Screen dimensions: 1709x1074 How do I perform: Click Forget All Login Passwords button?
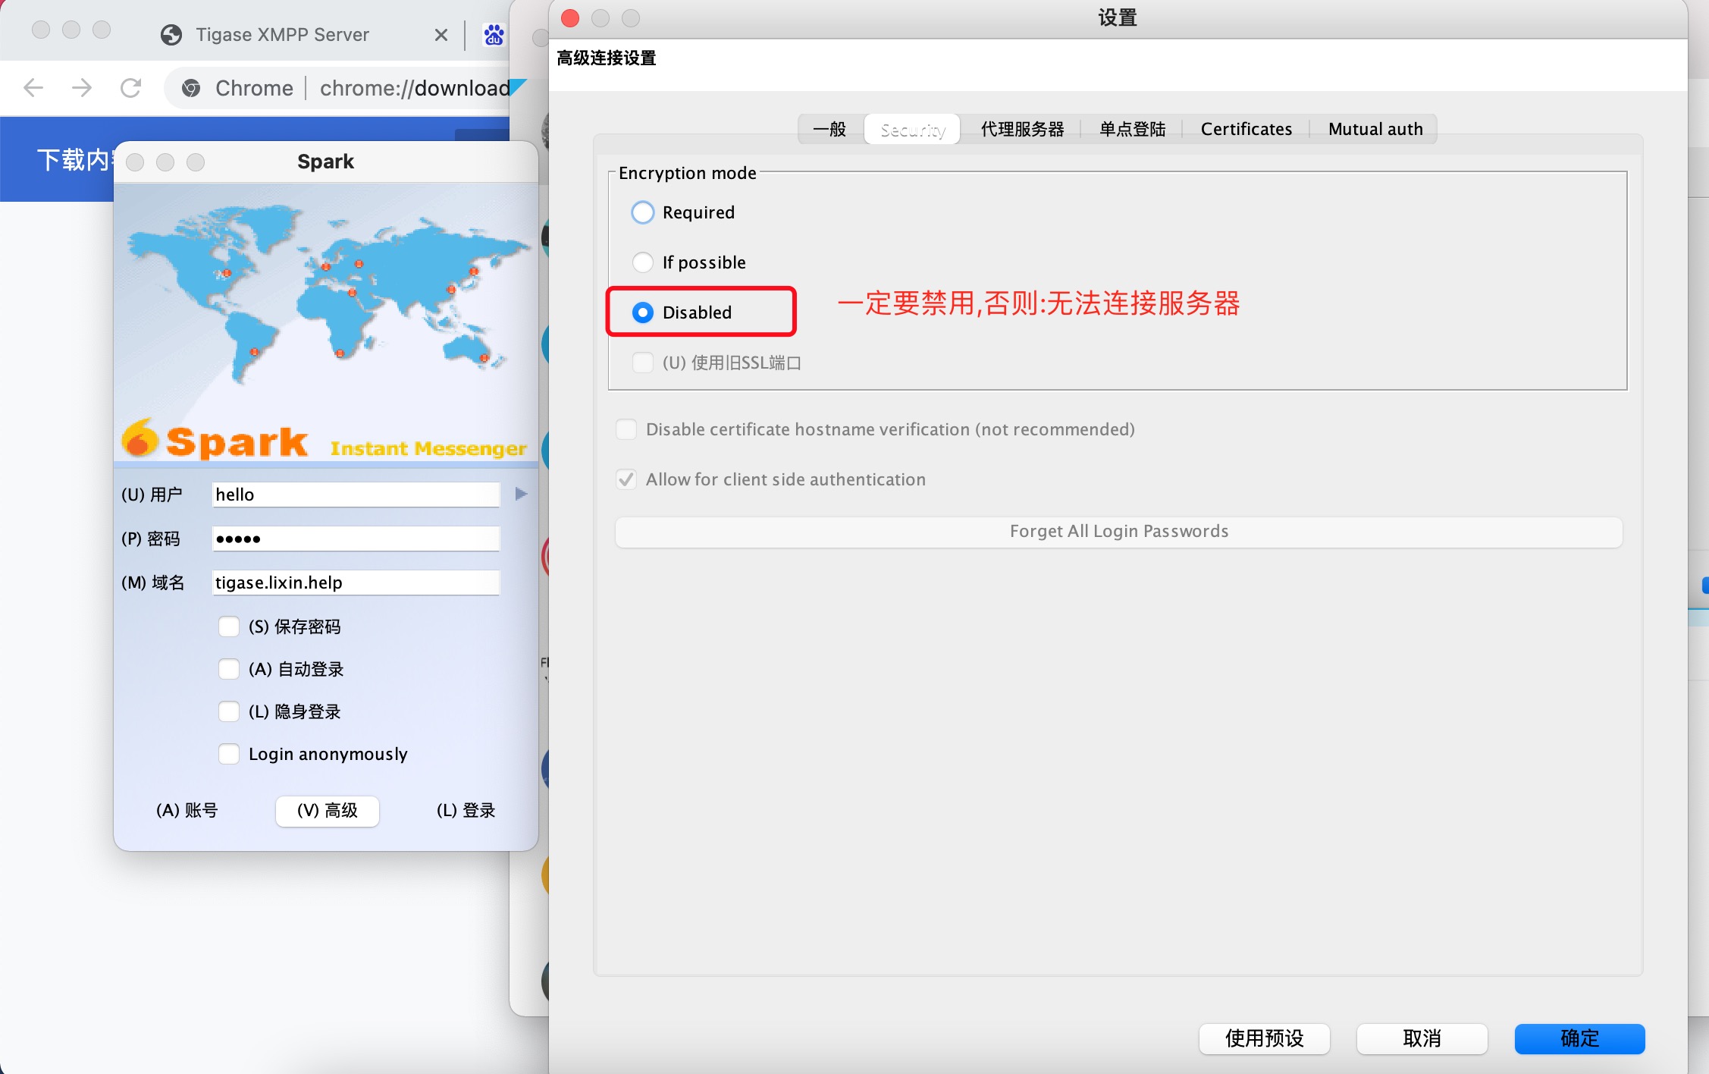click(x=1118, y=531)
